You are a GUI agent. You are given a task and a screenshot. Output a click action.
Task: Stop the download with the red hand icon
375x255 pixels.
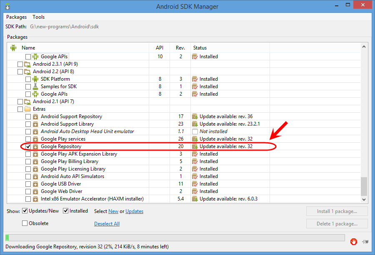pos(354,242)
